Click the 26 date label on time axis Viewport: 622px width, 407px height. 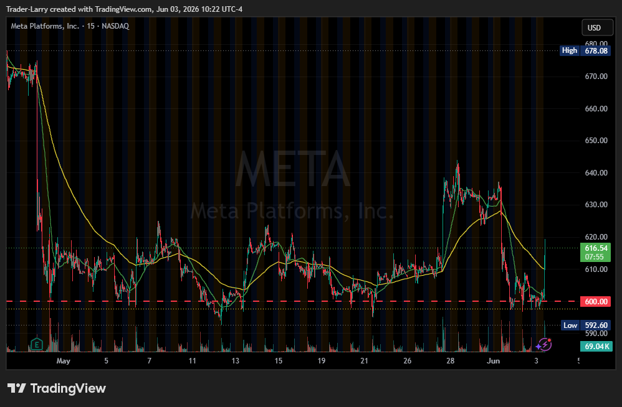pos(408,361)
